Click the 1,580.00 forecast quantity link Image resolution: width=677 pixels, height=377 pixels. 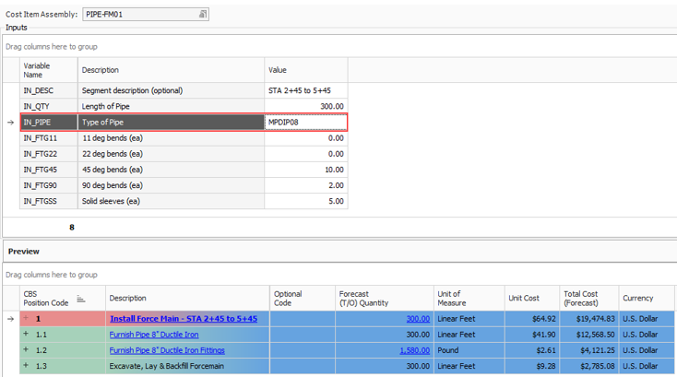[x=415, y=350]
